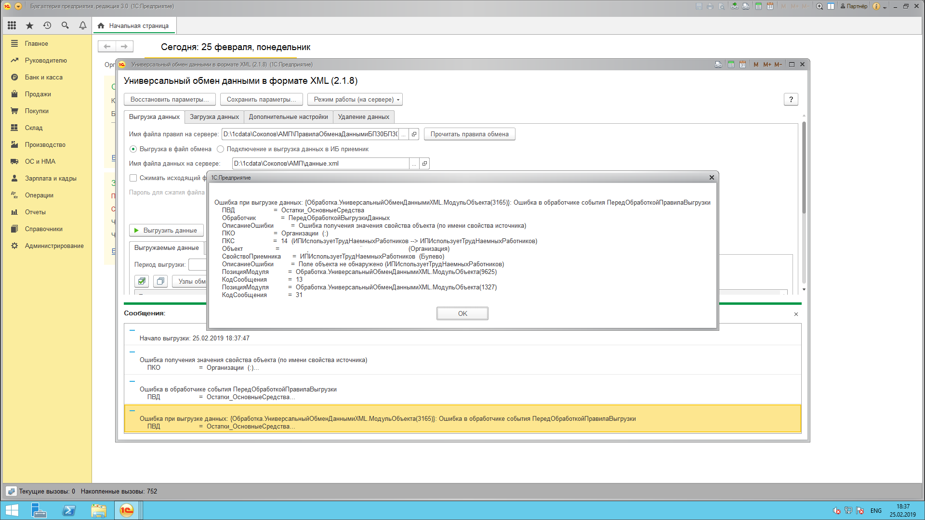Screen dimensions: 925x520
Task: Open Windows Start menu
Action: point(12,510)
